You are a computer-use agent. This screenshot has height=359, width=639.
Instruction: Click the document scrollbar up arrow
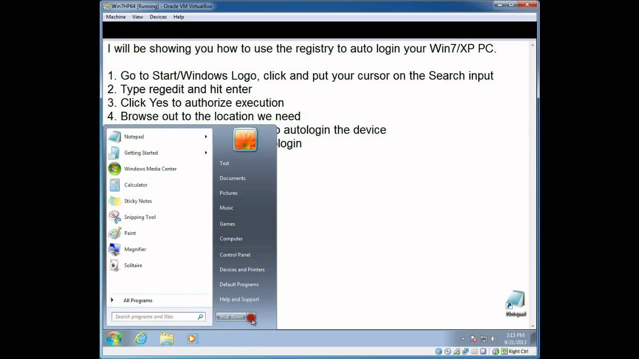pyautogui.click(x=533, y=45)
